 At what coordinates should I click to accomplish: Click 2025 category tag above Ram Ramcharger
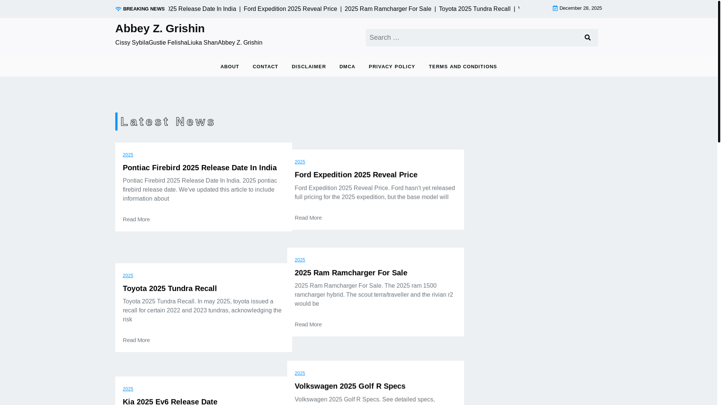pyautogui.click(x=300, y=260)
